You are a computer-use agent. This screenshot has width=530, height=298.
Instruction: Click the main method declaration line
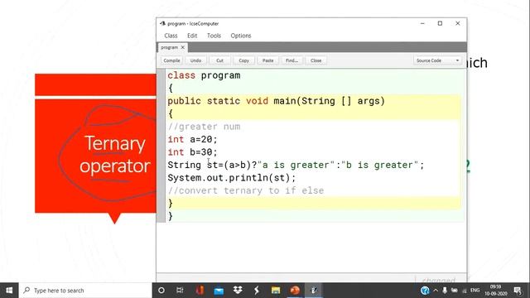276,101
